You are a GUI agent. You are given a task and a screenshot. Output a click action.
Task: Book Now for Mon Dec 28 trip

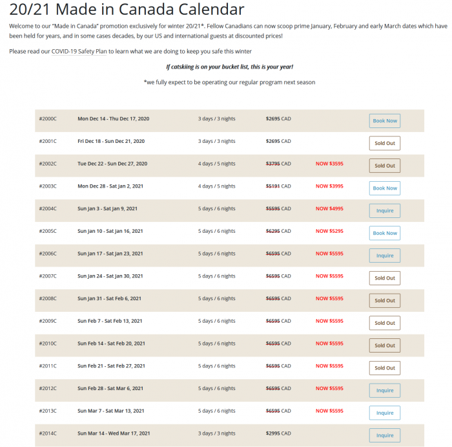(385, 188)
